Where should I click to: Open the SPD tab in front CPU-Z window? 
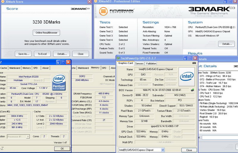pos(35,68)
